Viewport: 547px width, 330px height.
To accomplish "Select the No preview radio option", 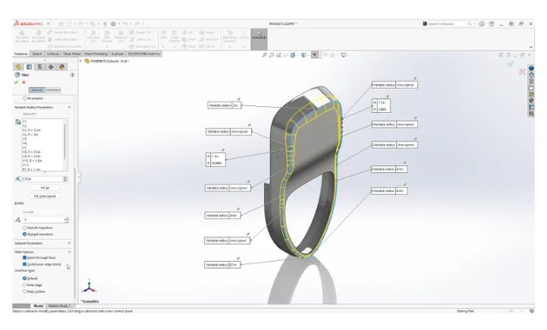I will pyautogui.click(x=25, y=98).
